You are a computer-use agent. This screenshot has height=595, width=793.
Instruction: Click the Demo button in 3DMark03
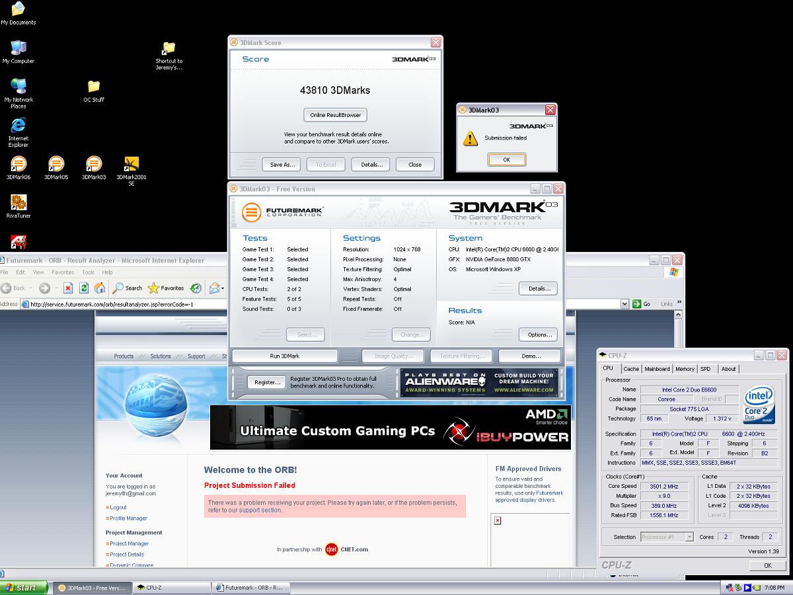[530, 356]
